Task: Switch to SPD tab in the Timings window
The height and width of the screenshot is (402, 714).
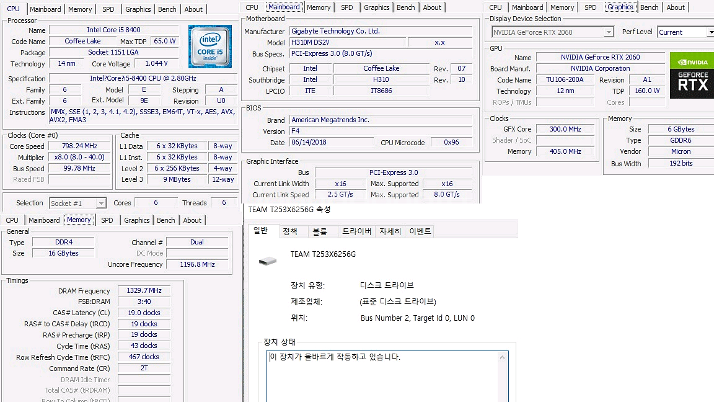Action: [x=107, y=220]
